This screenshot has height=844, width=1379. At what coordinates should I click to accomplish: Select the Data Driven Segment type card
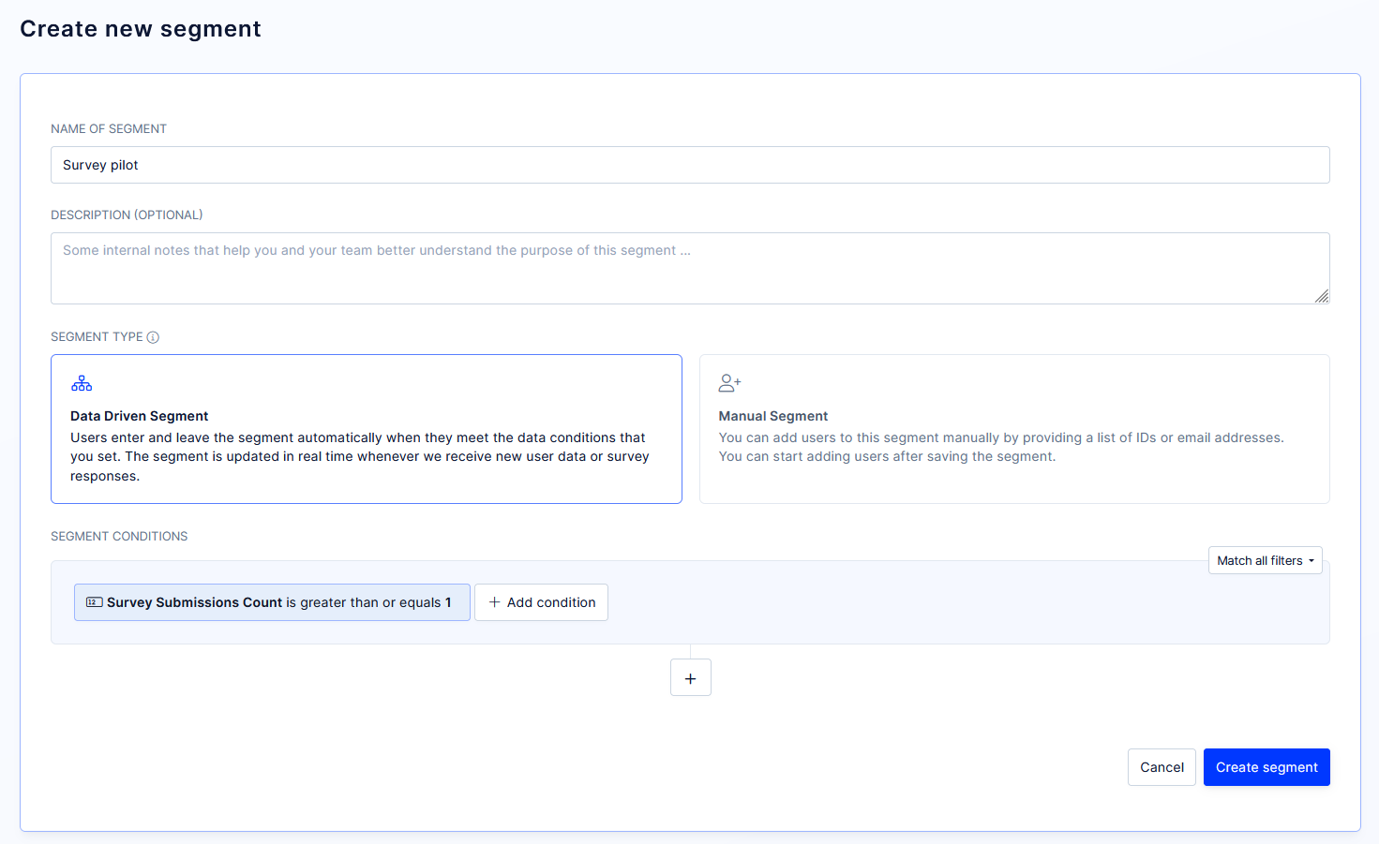pyautogui.click(x=366, y=428)
